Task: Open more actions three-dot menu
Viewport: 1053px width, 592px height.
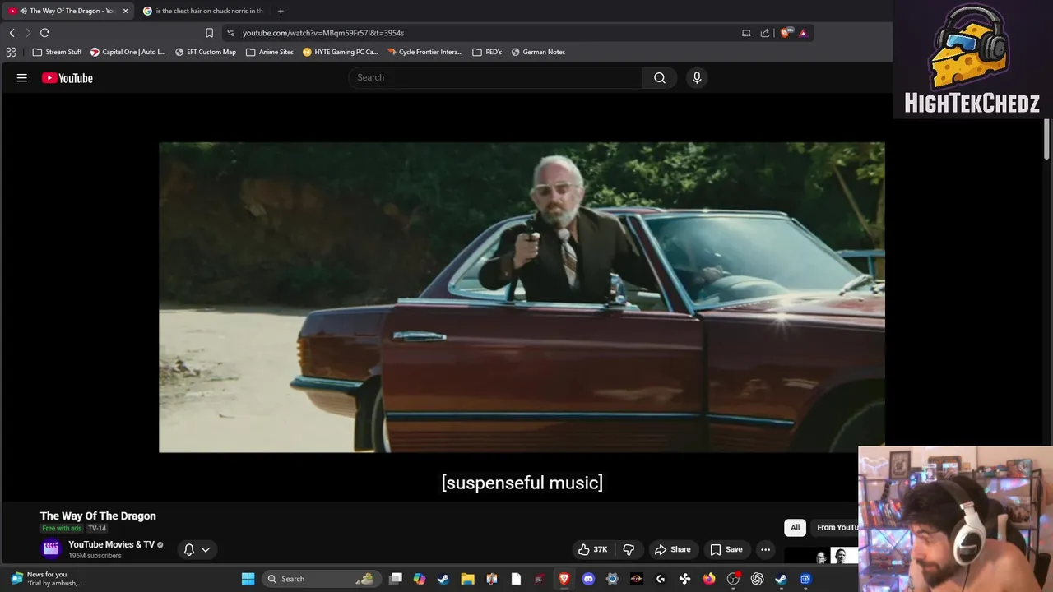Action: (765, 549)
